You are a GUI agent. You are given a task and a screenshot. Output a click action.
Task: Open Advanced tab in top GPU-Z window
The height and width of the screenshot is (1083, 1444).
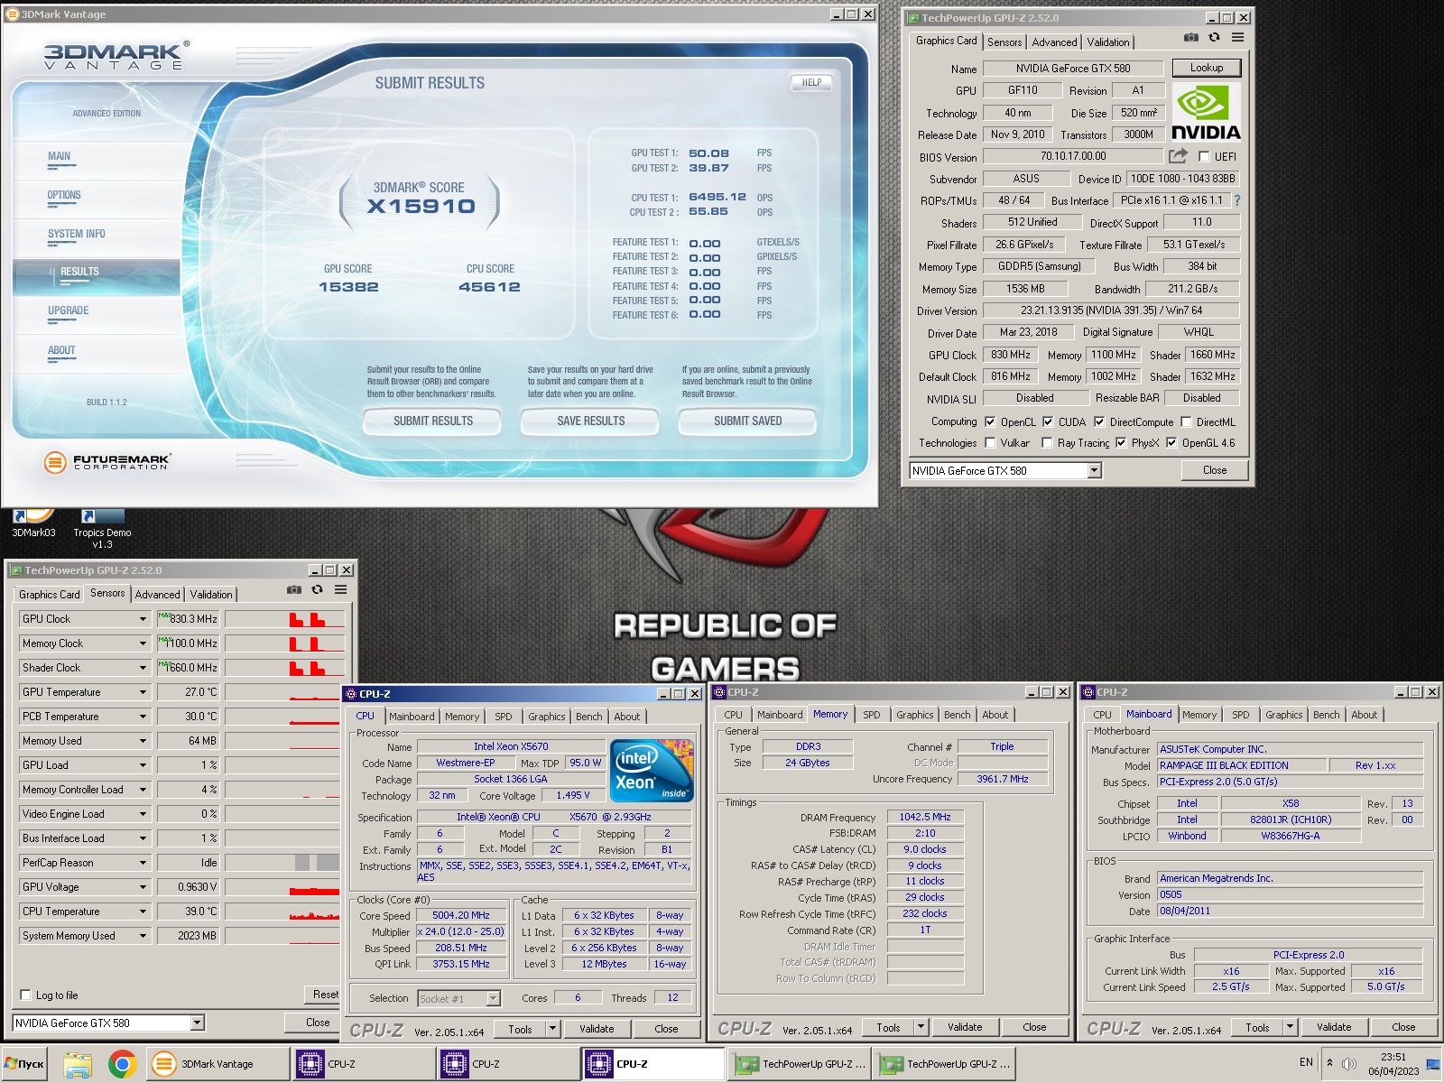[x=1054, y=42]
